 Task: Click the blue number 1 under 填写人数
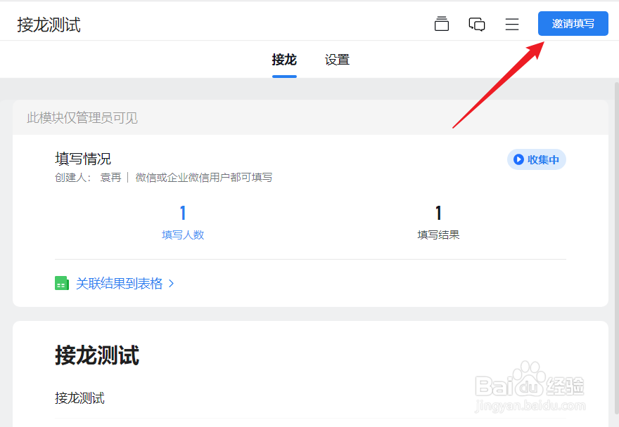[x=182, y=212]
